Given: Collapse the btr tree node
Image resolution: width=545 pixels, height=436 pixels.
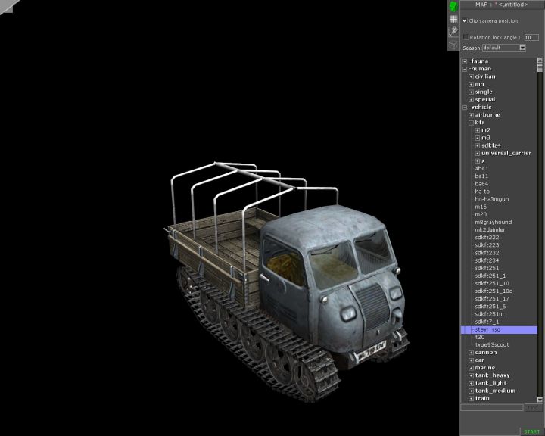Looking at the screenshot, I should click(x=471, y=123).
